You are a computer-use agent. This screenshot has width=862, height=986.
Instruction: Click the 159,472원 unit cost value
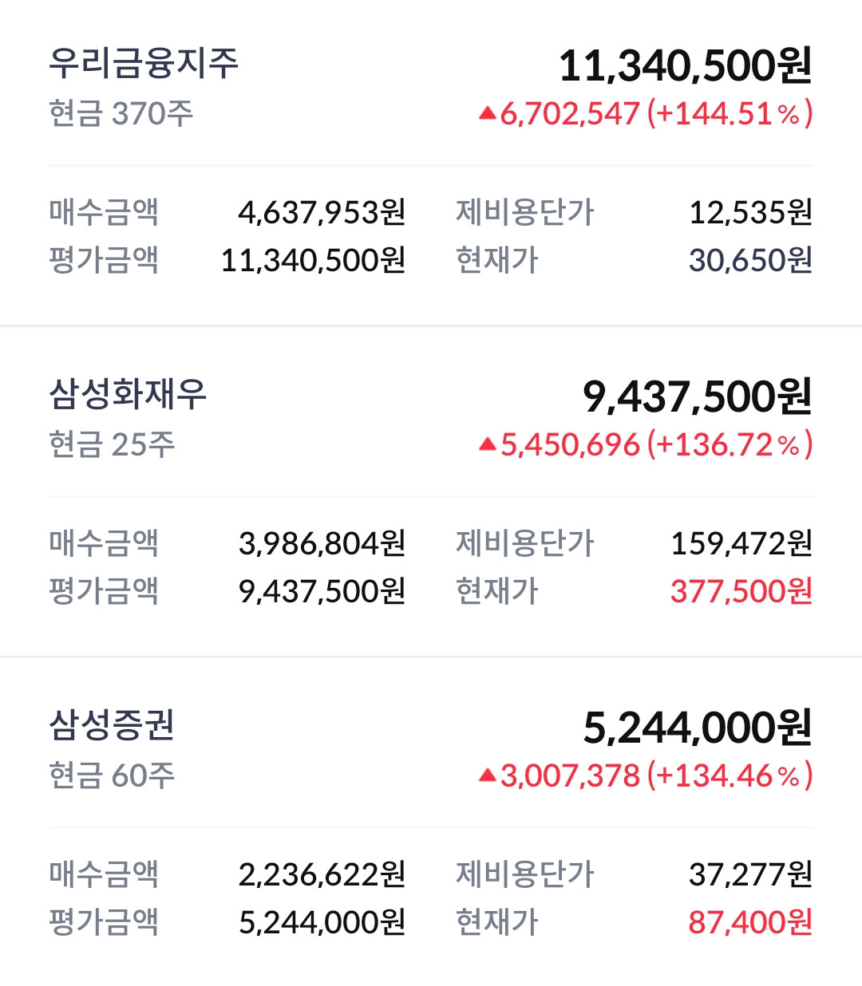pyautogui.click(x=741, y=543)
